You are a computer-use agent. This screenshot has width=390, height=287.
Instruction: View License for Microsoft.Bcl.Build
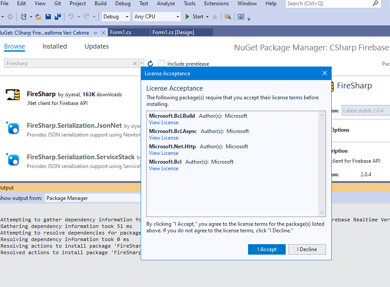163,122
